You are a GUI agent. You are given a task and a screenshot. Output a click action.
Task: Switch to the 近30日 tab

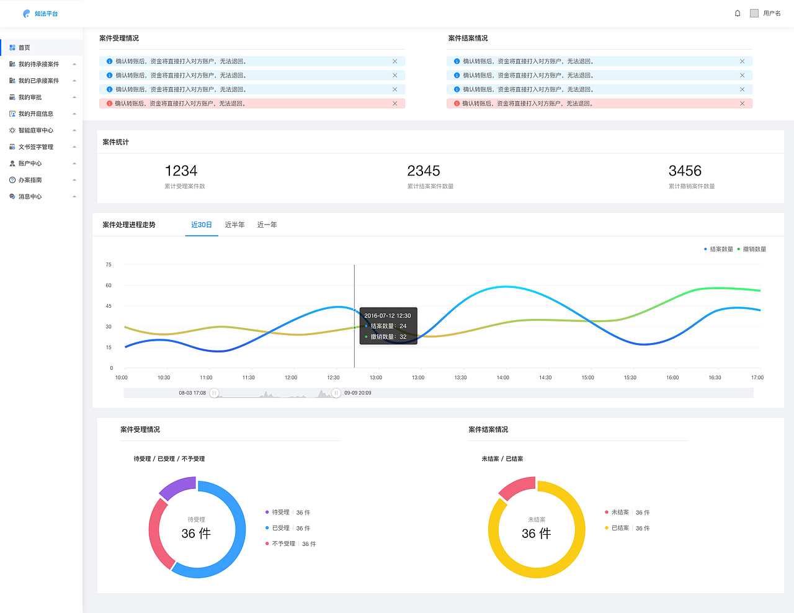pyautogui.click(x=202, y=225)
